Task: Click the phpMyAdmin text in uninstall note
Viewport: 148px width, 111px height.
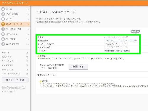Action: click(129, 86)
